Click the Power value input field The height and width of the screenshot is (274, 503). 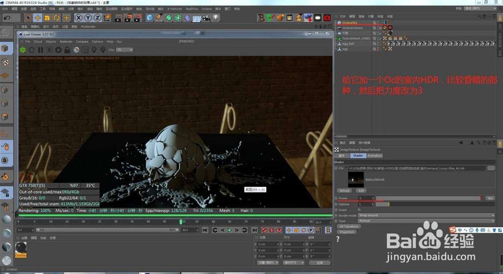click(366, 199)
